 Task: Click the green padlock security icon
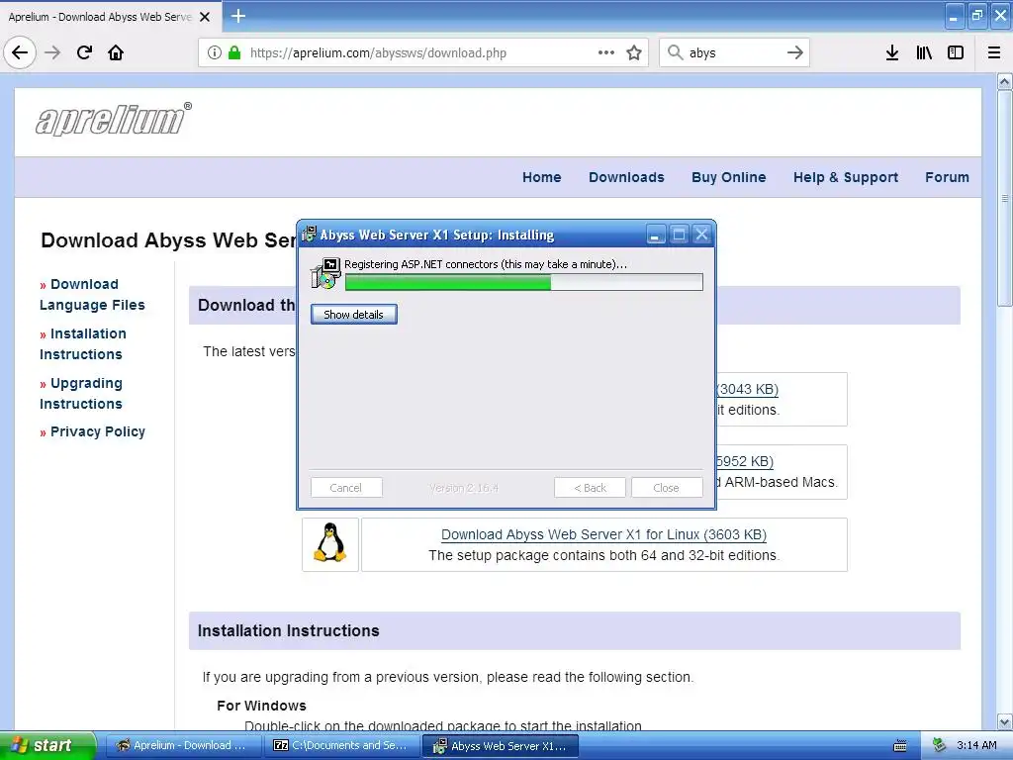(x=234, y=52)
